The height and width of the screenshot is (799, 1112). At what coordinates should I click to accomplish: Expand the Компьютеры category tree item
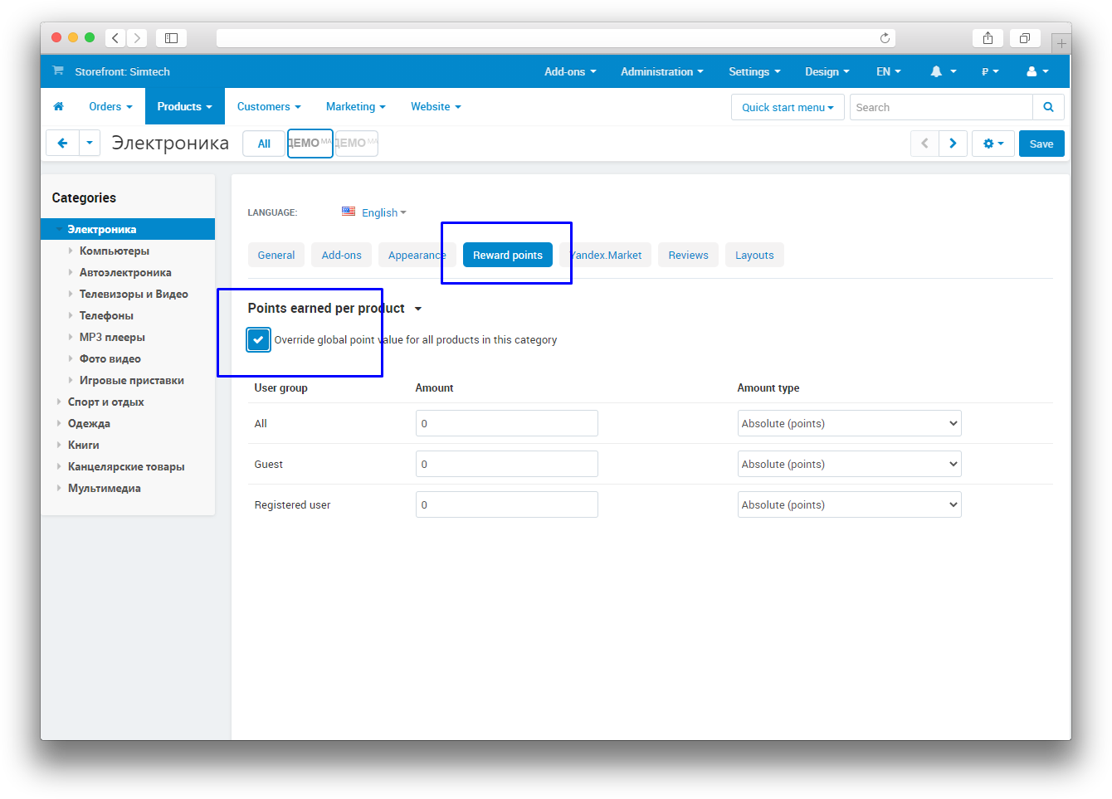[71, 251]
